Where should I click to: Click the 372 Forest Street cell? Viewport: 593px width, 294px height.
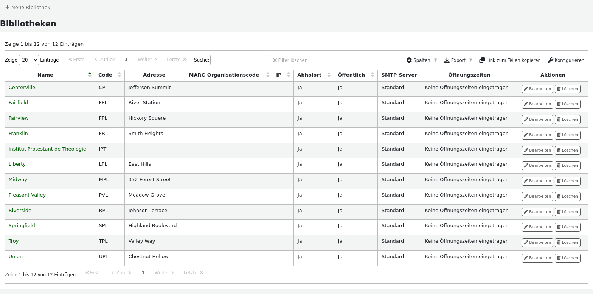[x=154, y=181]
